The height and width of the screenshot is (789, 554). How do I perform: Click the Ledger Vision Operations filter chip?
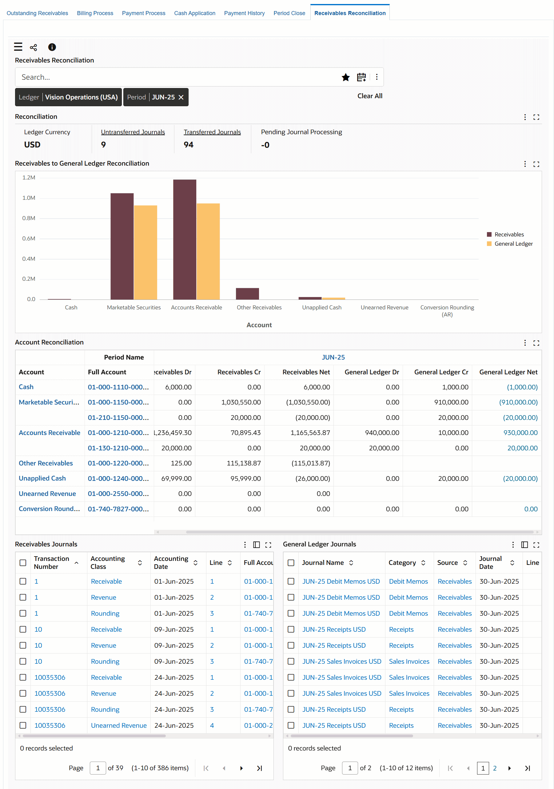click(68, 97)
